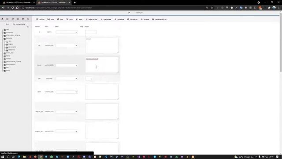The height and width of the screenshot is (159, 282).
Task: Switch to the first localhost browser tab
Action: 19,3
